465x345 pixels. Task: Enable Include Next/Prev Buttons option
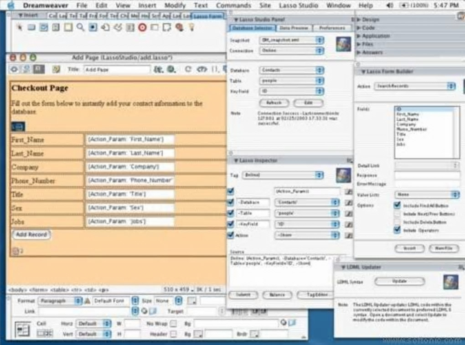[397, 214]
